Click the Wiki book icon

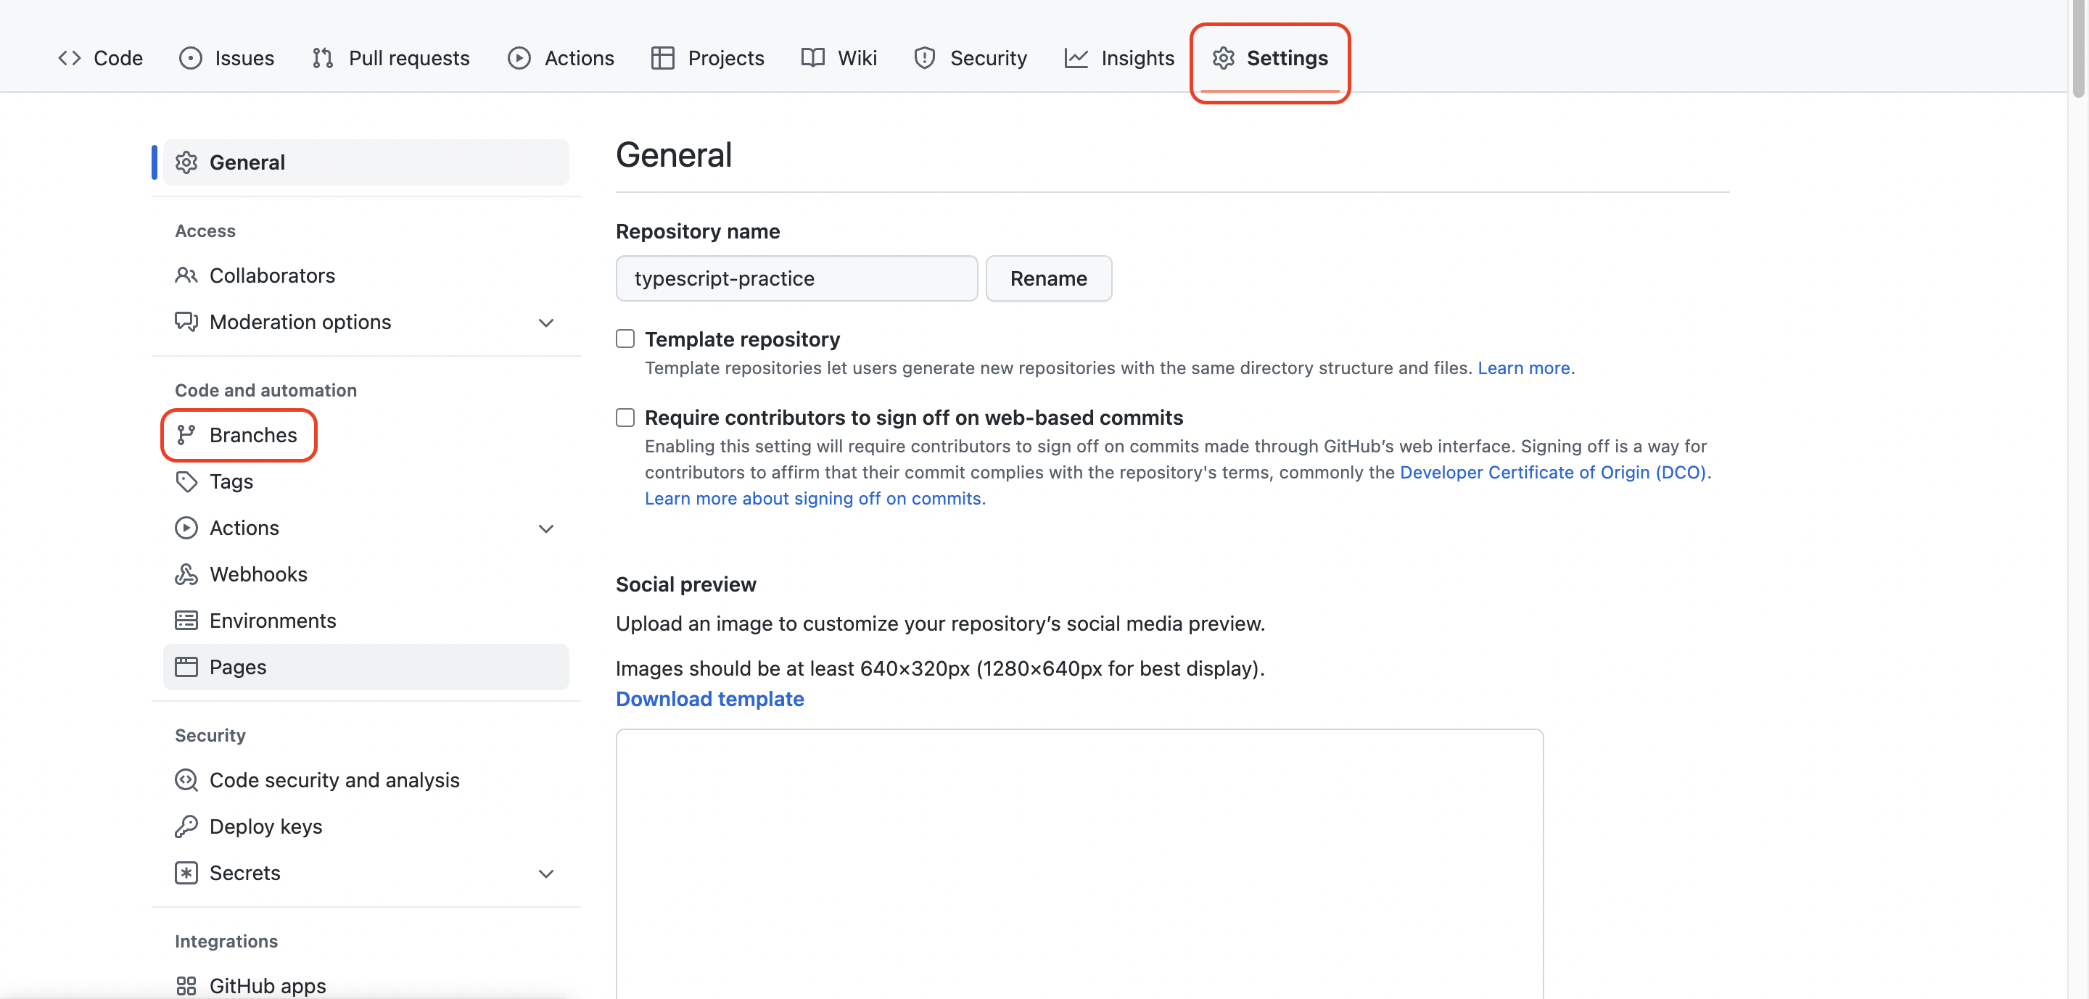(x=812, y=58)
